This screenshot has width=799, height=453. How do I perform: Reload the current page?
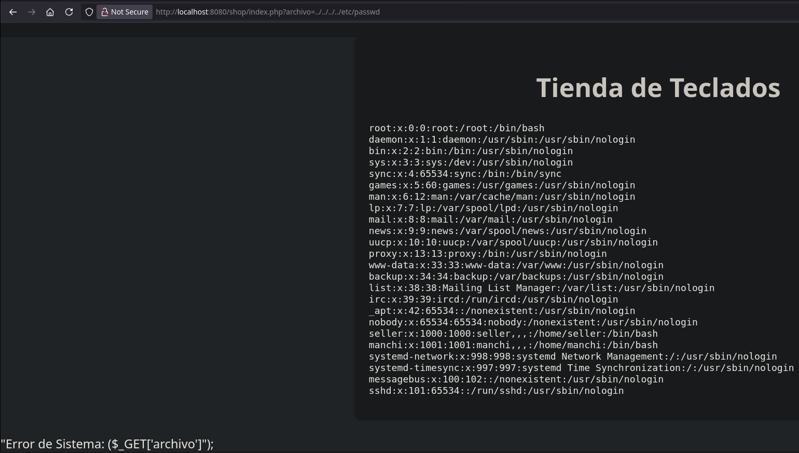pos(69,12)
